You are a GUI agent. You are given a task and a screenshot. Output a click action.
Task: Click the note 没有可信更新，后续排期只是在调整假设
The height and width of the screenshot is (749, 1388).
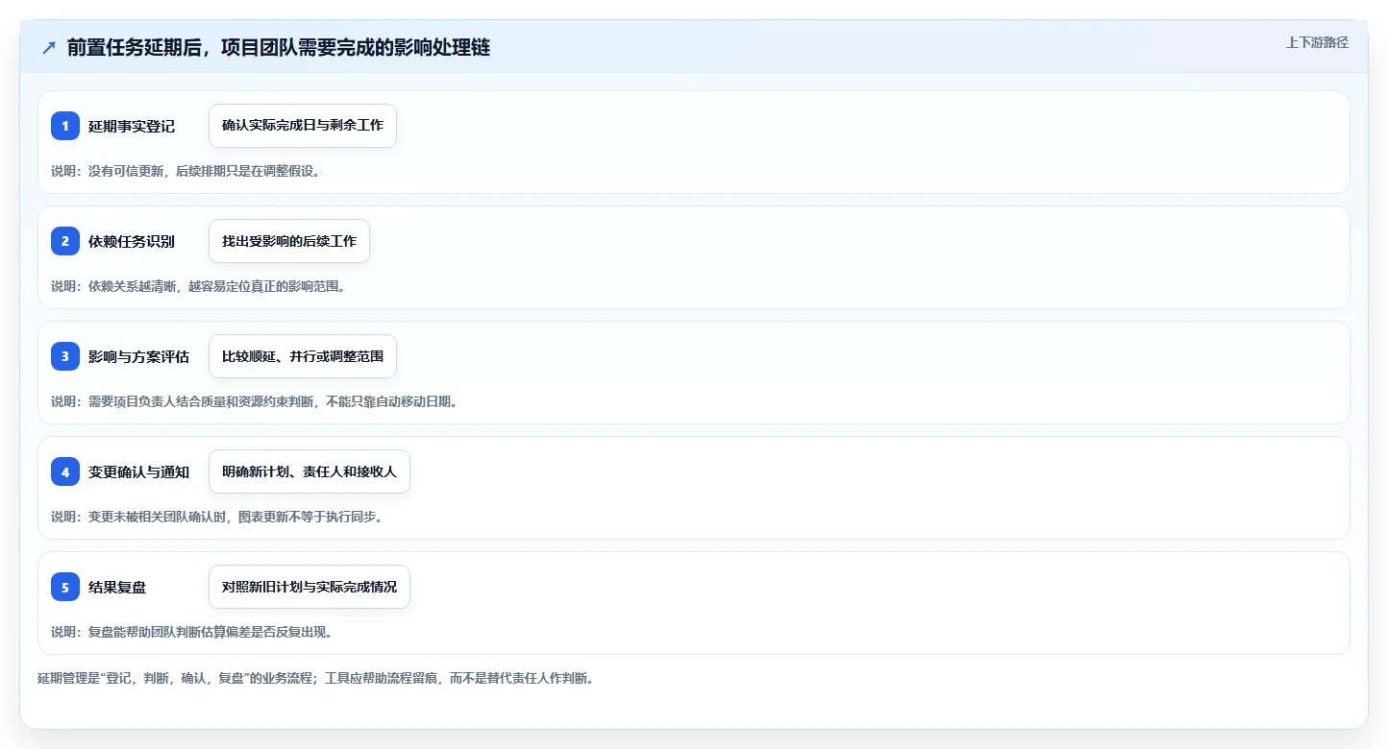[x=186, y=171]
